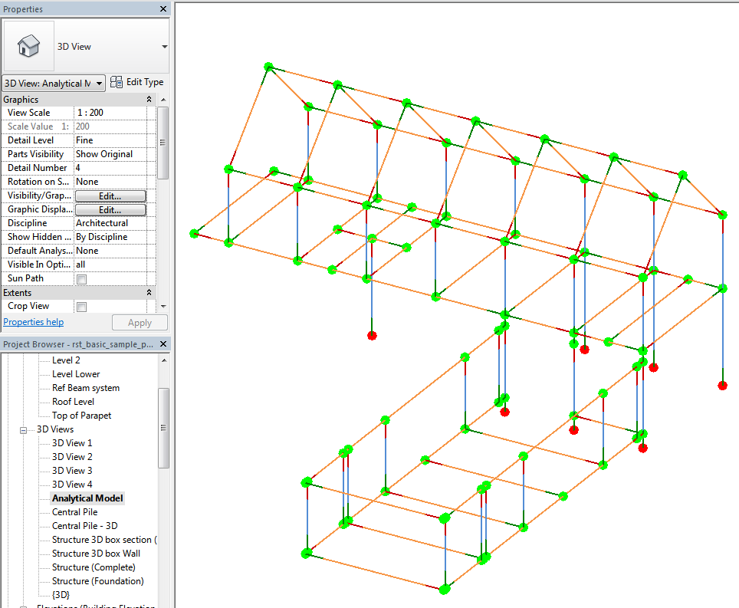Open the {3D} view
Screen dimensions: 739x608
click(61, 595)
